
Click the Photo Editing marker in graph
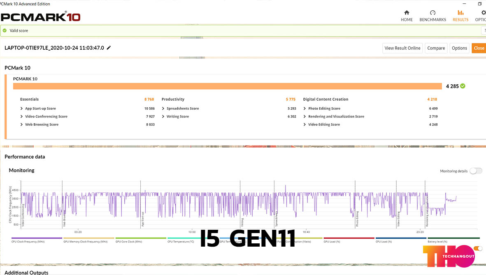[x=357, y=219]
